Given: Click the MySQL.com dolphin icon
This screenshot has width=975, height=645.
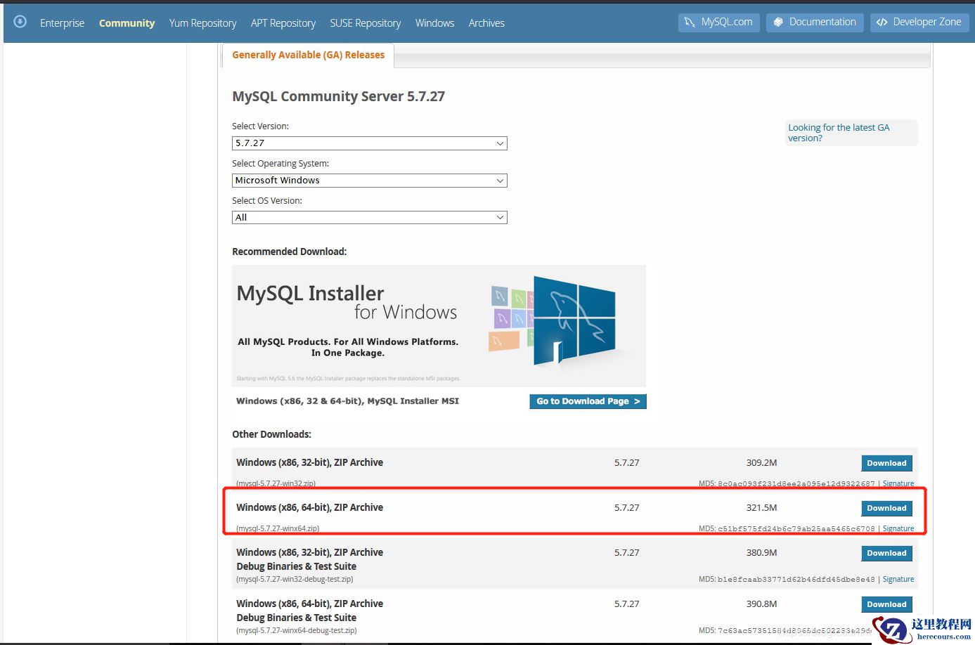Looking at the screenshot, I should click(690, 22).
